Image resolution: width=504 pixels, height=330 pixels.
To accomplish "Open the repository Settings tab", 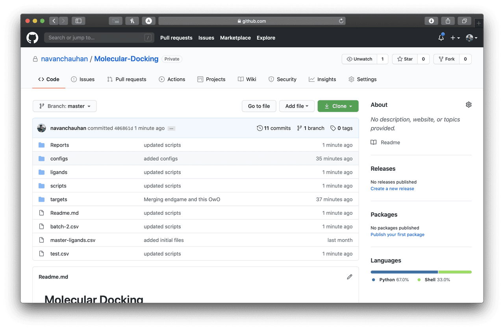I will (x=363, y=79).
